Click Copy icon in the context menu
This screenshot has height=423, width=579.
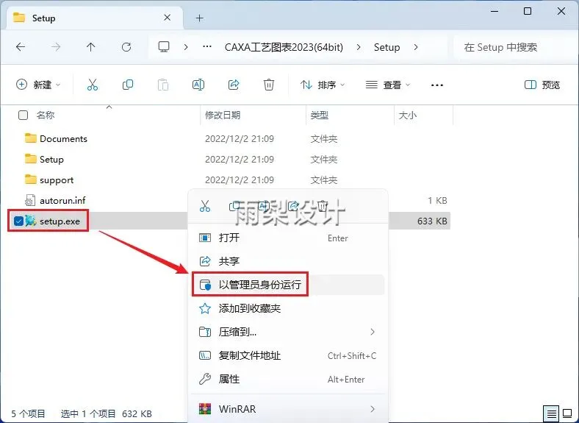click(234, 206)
